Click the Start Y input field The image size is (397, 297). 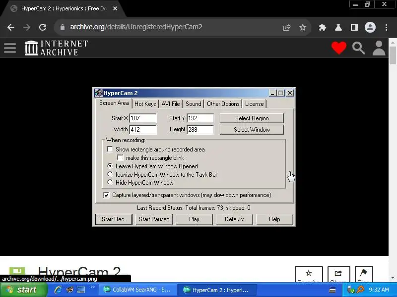200,118
